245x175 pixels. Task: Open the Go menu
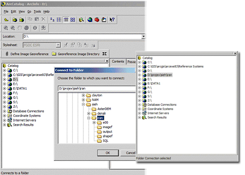click(29, 11)
